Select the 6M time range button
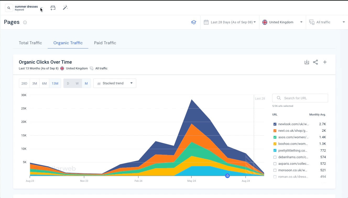The height and width of the screenshot is (198, 348). (x=44, y=84)
